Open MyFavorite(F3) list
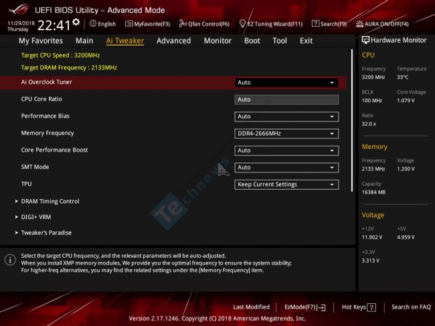The height and width of the screenshot is (326, 435). [148, 24]
